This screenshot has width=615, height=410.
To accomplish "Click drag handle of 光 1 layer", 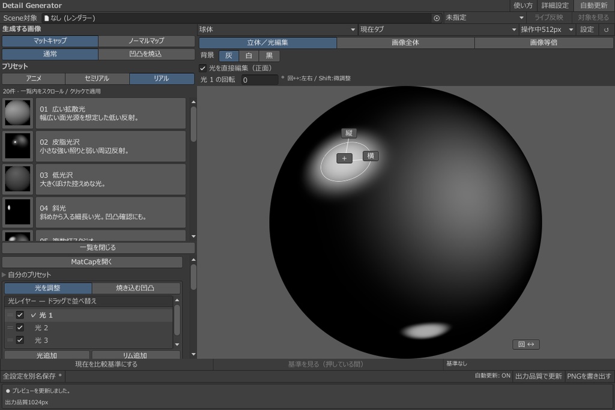I will coord(10,315).
